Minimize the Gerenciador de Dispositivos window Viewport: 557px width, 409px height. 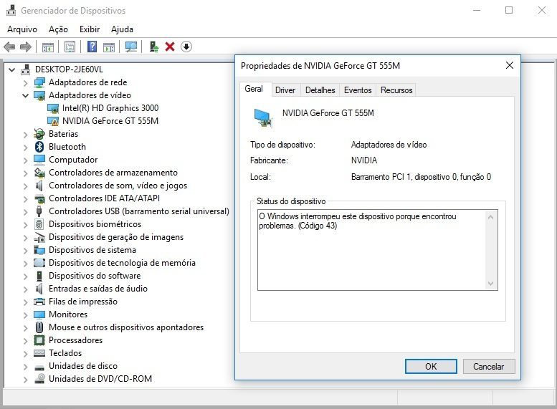(x=477, y=10)
